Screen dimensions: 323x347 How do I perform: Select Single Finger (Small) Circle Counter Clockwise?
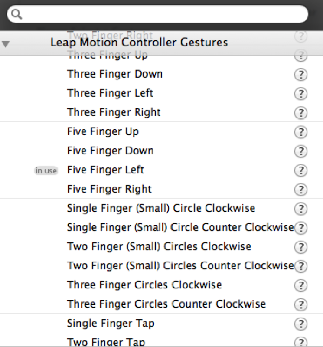click(x=180, y=227)
